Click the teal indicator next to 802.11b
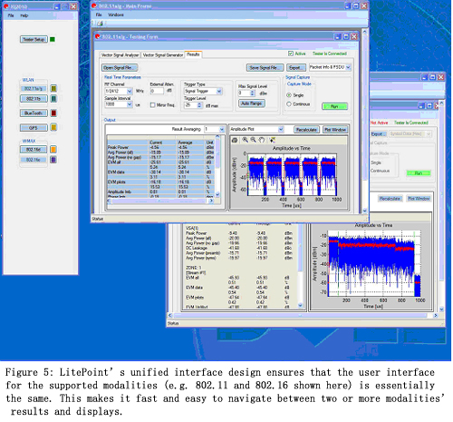The width and height of the screenshot is (453, 422). (53, 99)
